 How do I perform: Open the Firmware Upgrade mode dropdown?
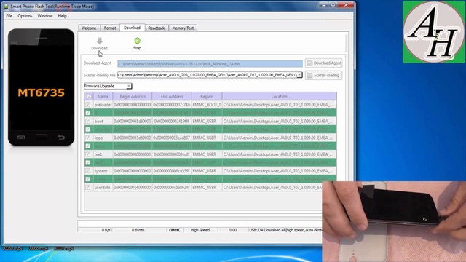tap(108, 86)
